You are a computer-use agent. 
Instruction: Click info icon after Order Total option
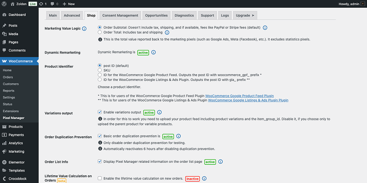coord(167,32)
